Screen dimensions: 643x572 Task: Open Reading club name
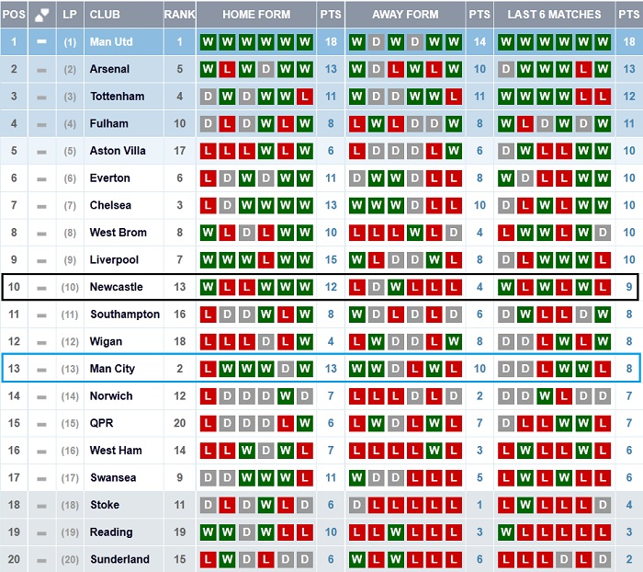[111, 532]
